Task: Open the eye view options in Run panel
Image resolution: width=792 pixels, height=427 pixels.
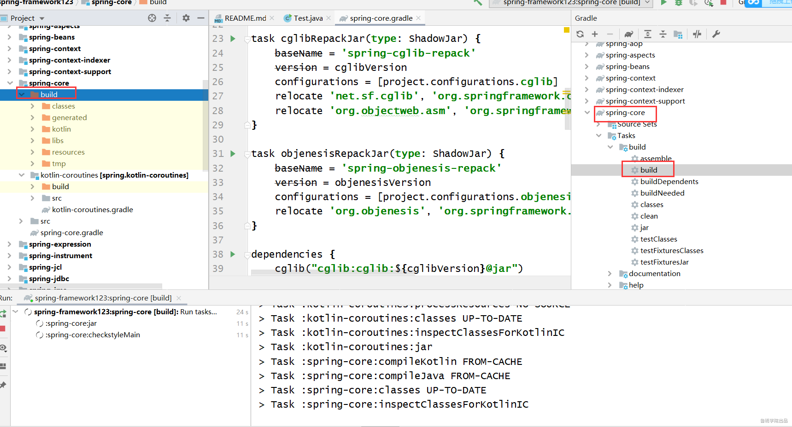Action: click(x=3, y=348)
